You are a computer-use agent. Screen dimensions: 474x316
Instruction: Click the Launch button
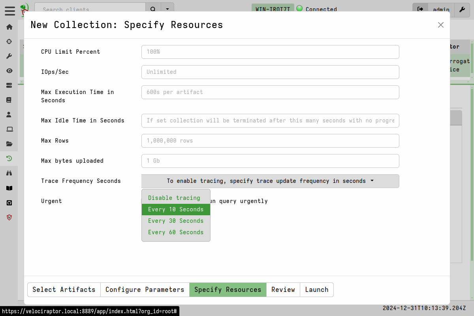click(316, 290)
